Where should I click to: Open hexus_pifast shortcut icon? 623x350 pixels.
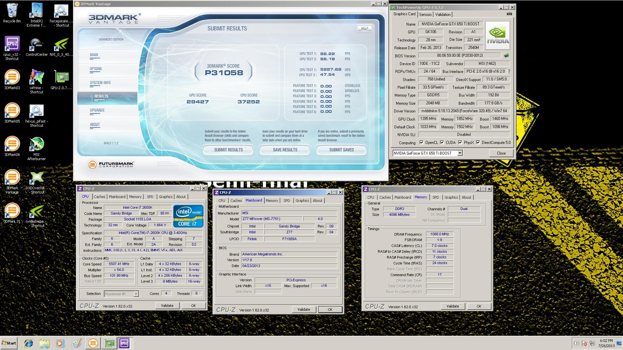point(36,115)
